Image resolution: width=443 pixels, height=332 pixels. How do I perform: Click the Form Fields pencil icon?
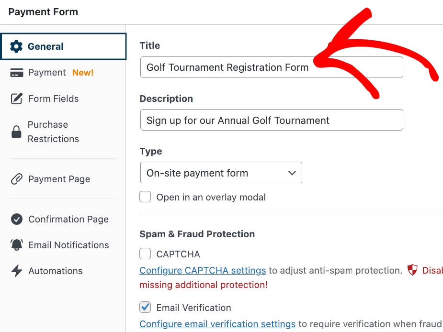click(17, 99)
